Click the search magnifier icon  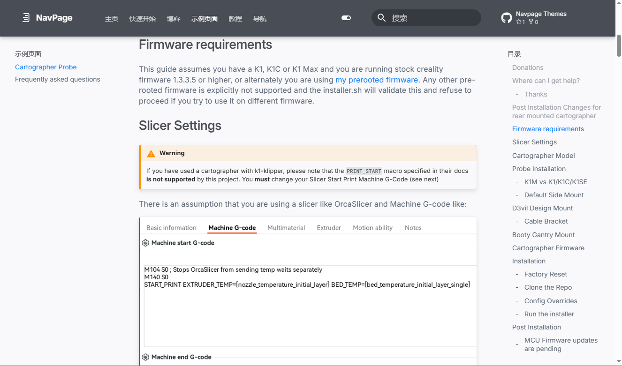(x=382, y=18)
